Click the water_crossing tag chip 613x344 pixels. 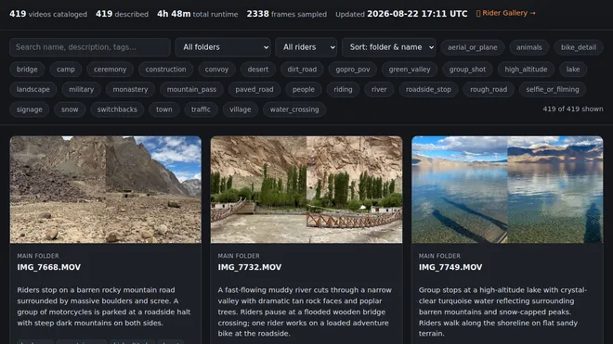[294, 109]
